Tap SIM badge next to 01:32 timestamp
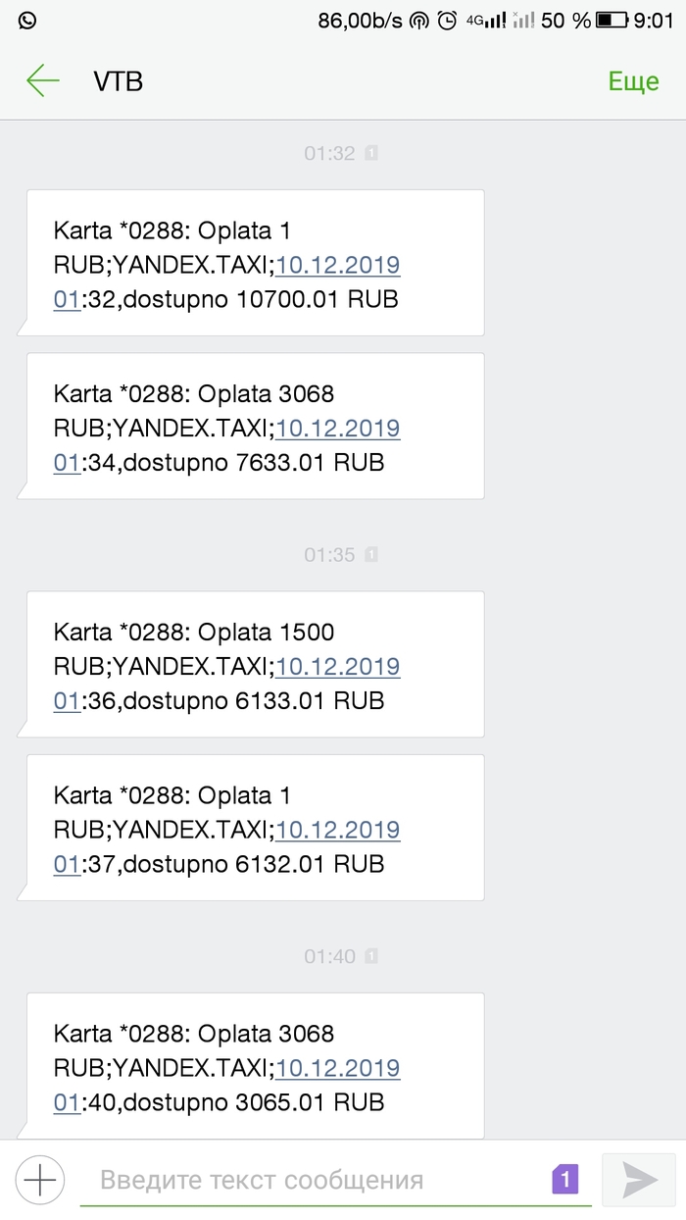686x1220 pixels. [x=371, y=153]
